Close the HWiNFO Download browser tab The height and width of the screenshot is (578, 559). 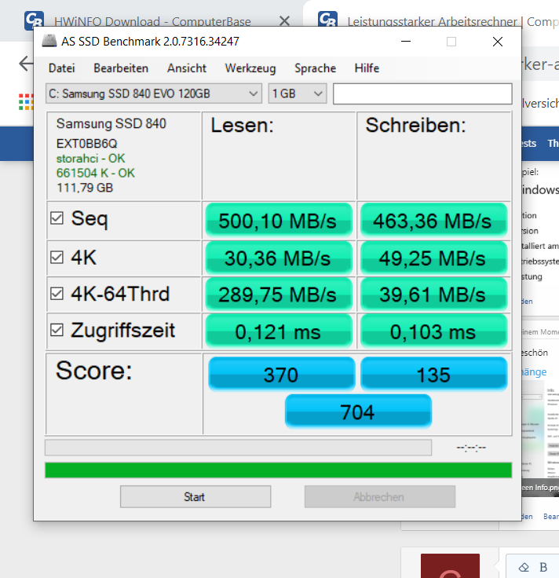point(284,21)
